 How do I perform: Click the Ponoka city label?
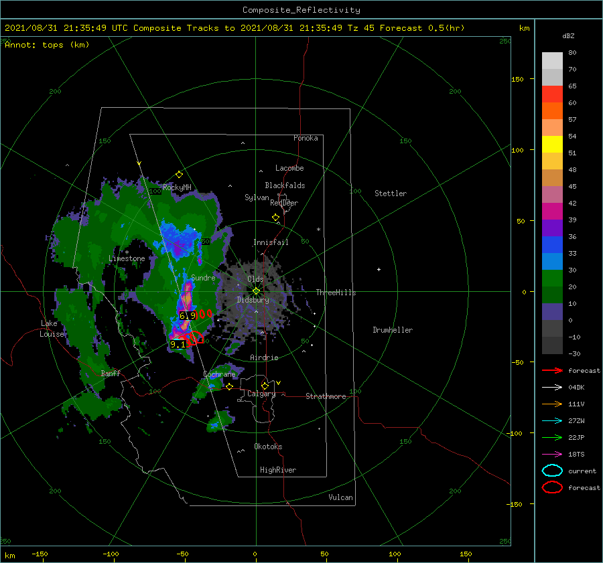click(306, 138)
